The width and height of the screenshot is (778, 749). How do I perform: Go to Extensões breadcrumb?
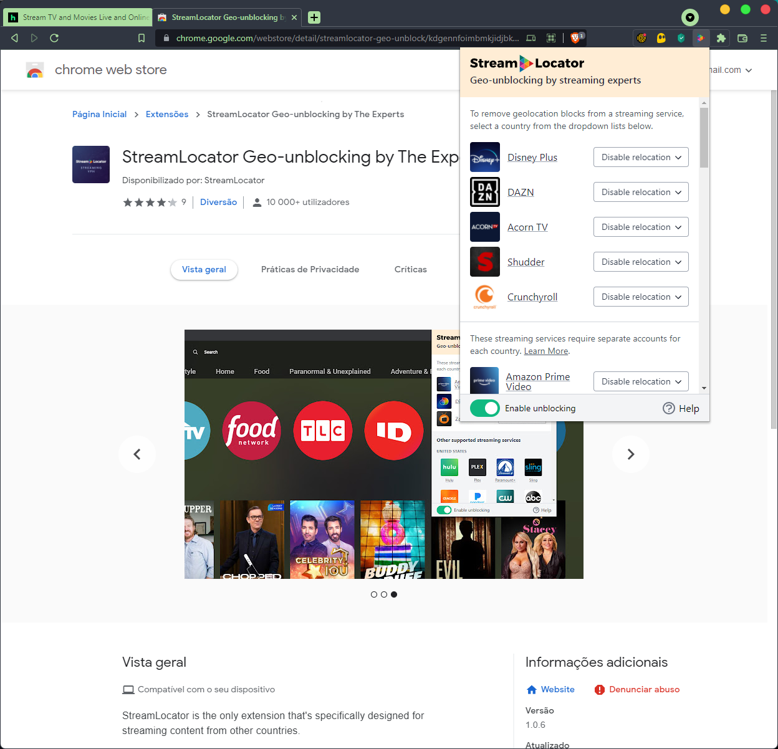pyautogui.click(x=167, y=114)
